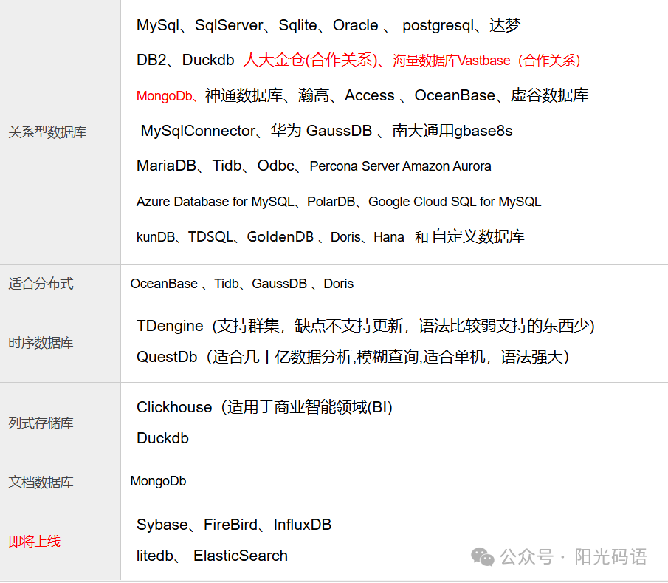The image size is (668, 583).
Task: Click MongoDb in the 文档数据库 row
Action: (x=159, y=481)
